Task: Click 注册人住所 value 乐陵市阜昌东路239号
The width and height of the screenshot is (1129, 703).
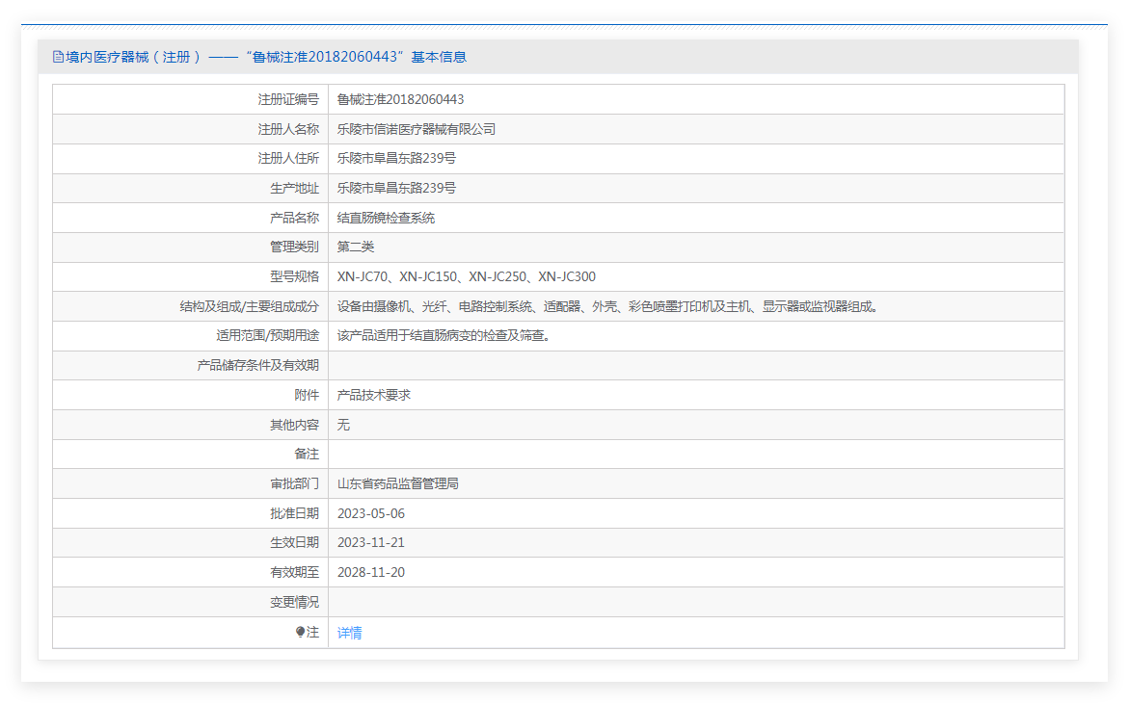Action: coord(396,158)
